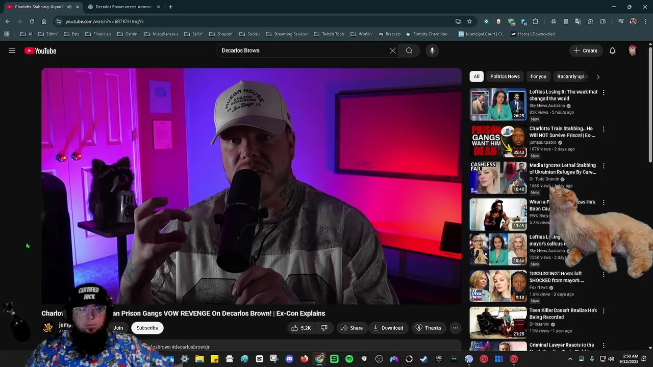Click the Download button
This screenshot has height=367, width=653.
388,328
